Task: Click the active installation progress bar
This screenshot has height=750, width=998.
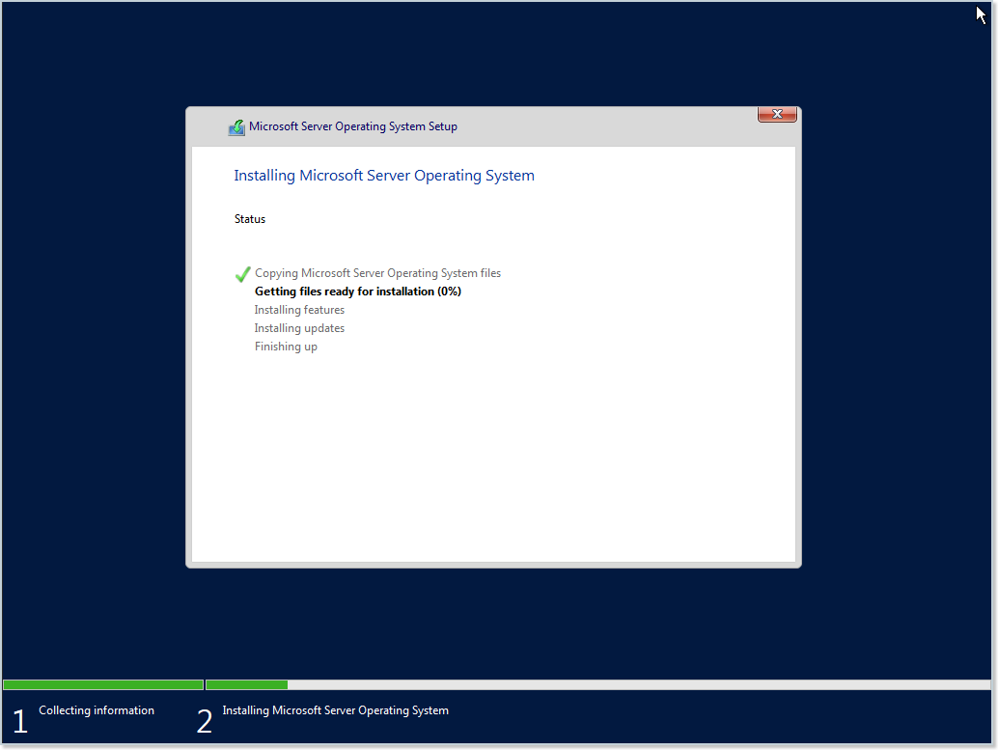Action: [246, 684]
